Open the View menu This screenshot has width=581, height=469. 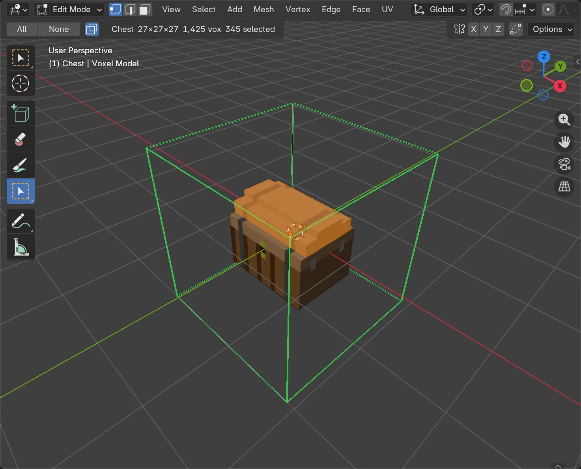171,9
